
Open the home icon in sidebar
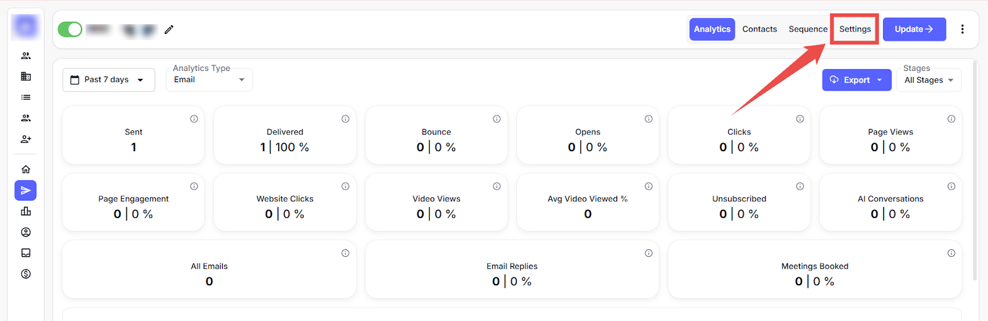click(x=26, y=169)
